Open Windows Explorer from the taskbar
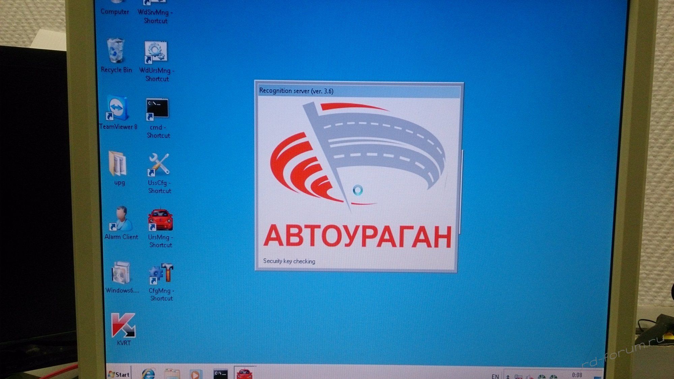 tap(172, 374)
